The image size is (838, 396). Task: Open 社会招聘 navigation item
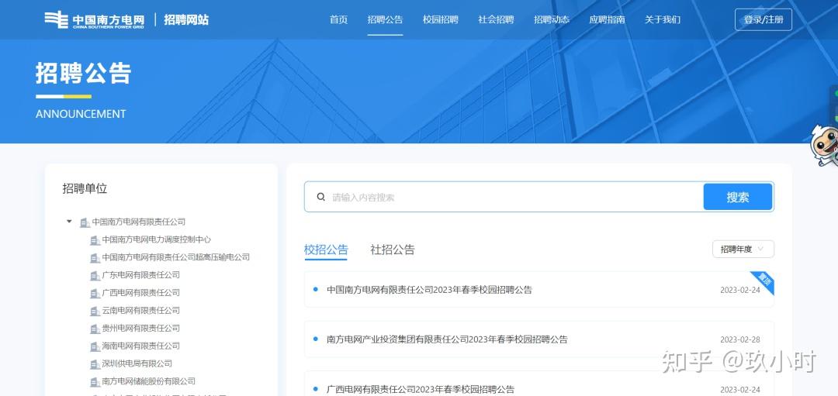point(496,19)
